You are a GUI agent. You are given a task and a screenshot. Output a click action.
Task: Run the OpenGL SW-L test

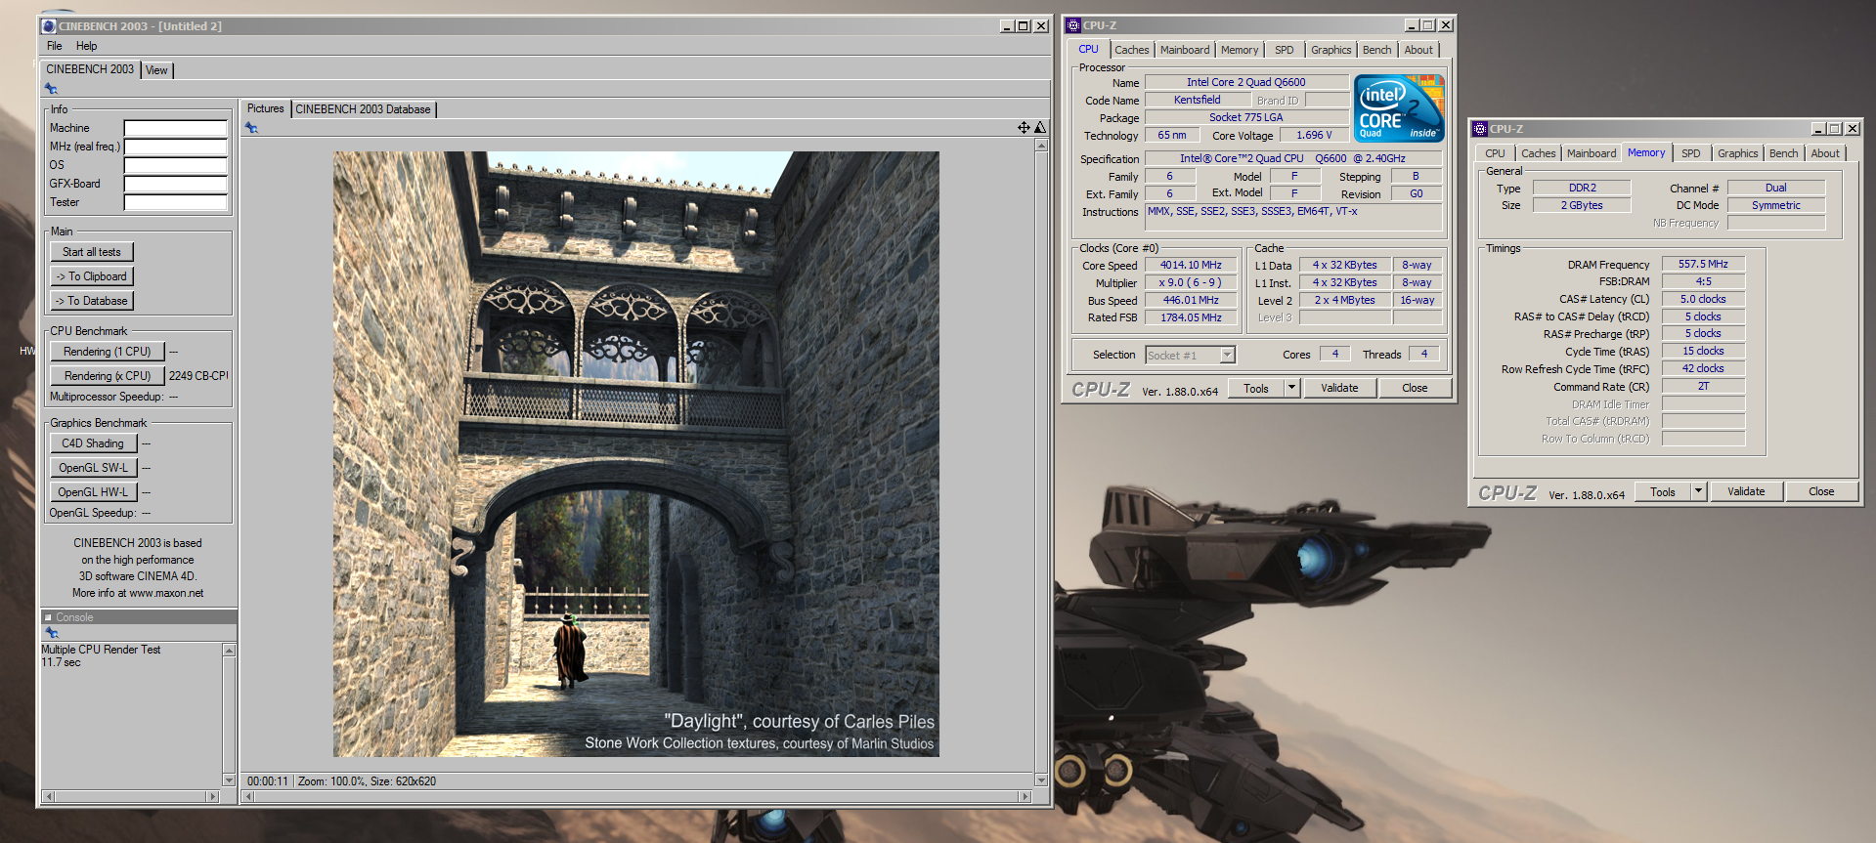(93, 468)
